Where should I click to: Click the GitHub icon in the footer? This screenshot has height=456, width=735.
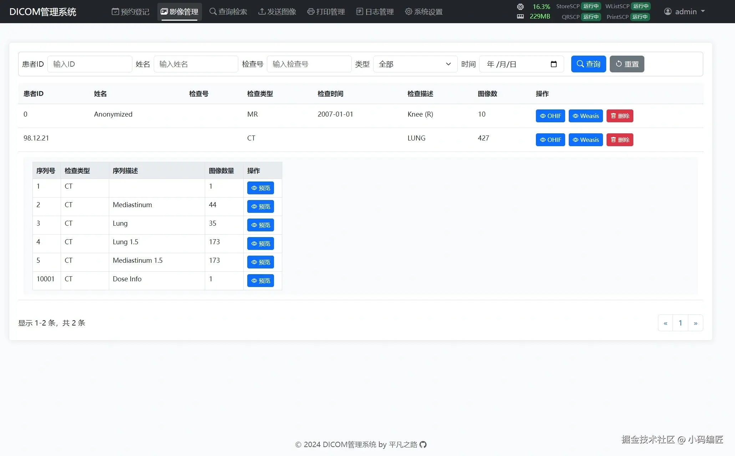click(423, 445)
